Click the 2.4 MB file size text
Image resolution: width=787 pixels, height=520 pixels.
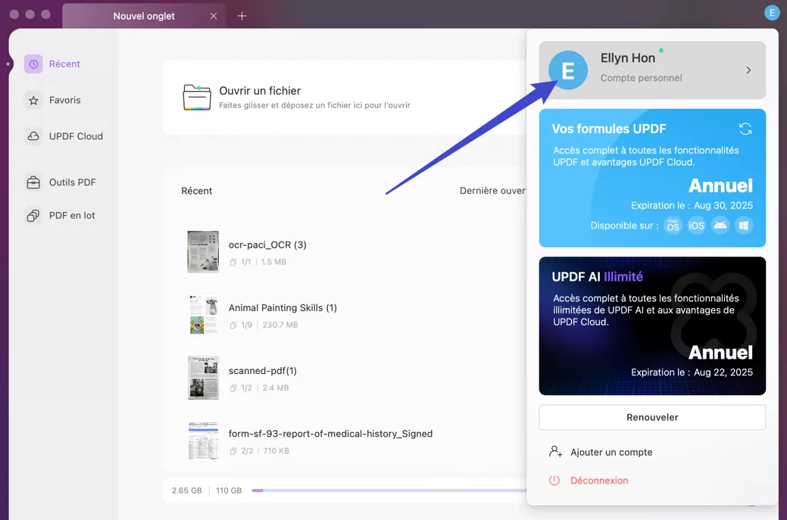[276, 388]
